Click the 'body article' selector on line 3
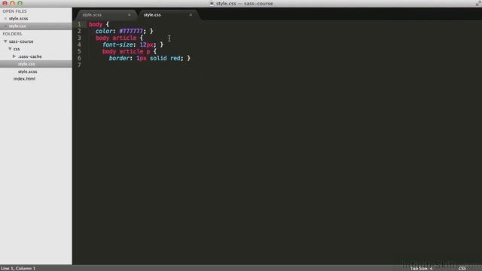This screenshot has width=482, height=271. 116,38
